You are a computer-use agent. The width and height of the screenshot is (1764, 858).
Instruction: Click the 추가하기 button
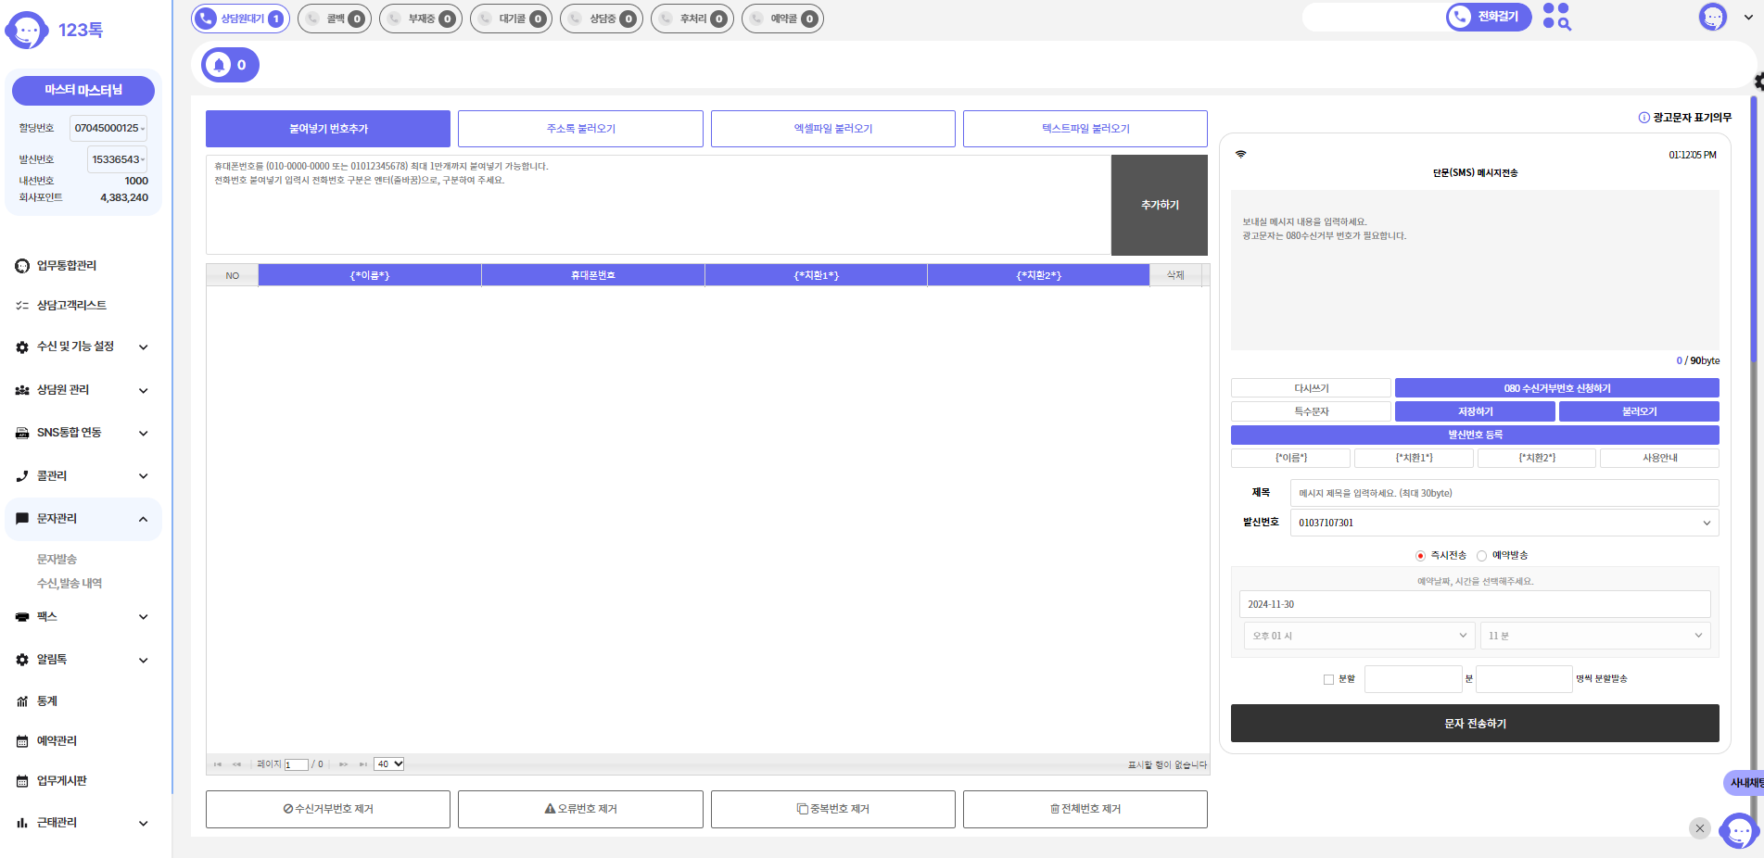coord(1159,205)
